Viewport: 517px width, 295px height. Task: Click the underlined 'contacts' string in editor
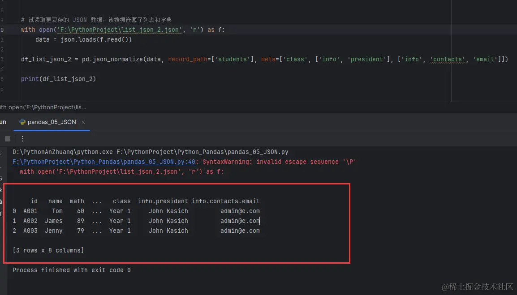coord(448,60)
